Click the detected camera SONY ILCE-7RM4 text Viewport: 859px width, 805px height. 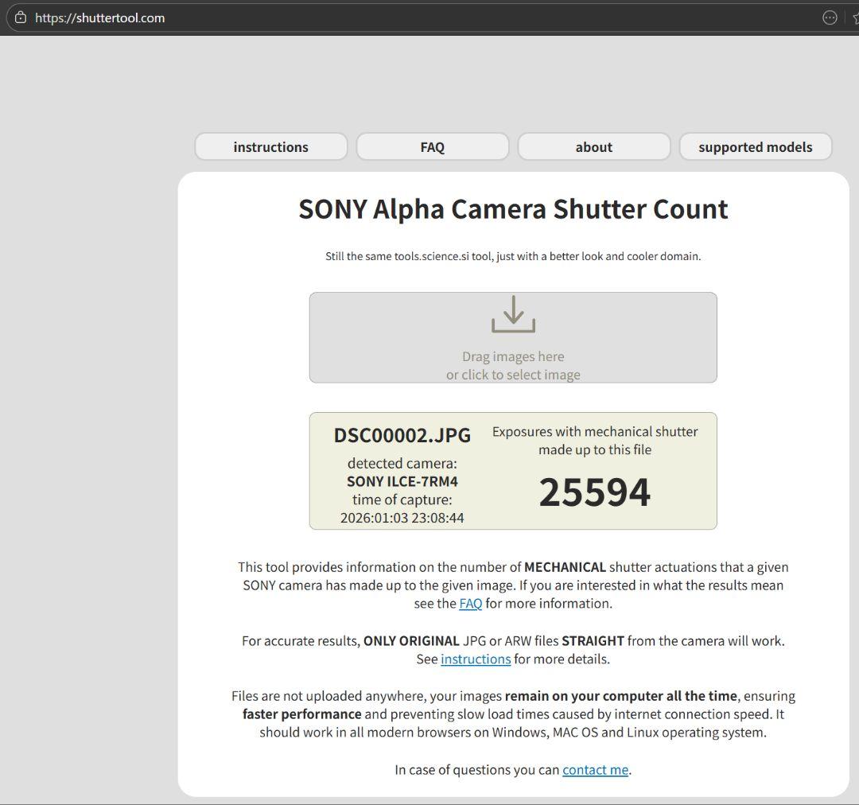(x=402, y=480)
